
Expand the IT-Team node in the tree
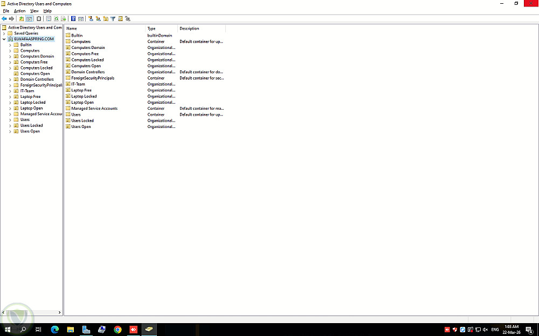point(10,91)
